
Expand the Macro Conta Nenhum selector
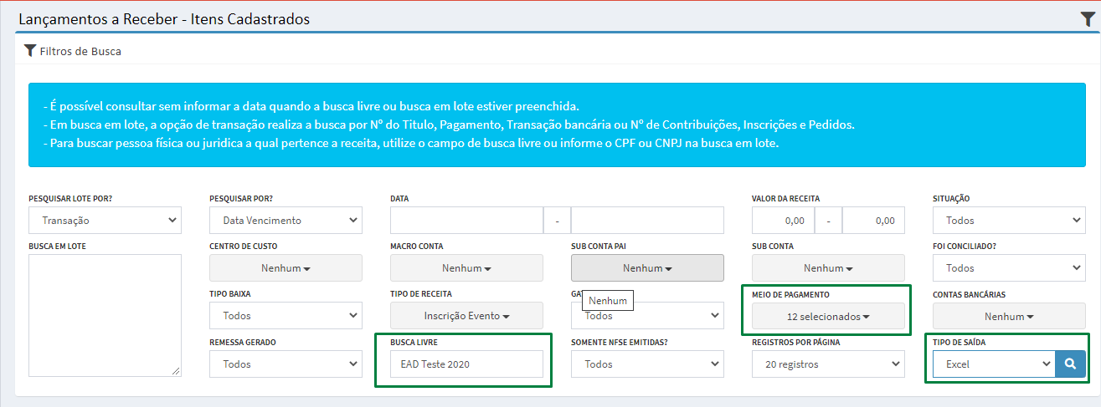point(466,268)
